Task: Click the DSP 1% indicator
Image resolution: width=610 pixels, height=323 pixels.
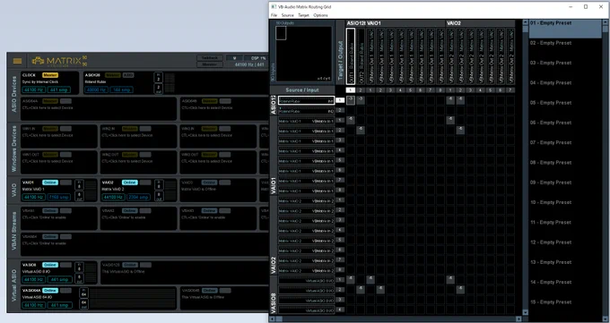Action: (x=256, y=58)
